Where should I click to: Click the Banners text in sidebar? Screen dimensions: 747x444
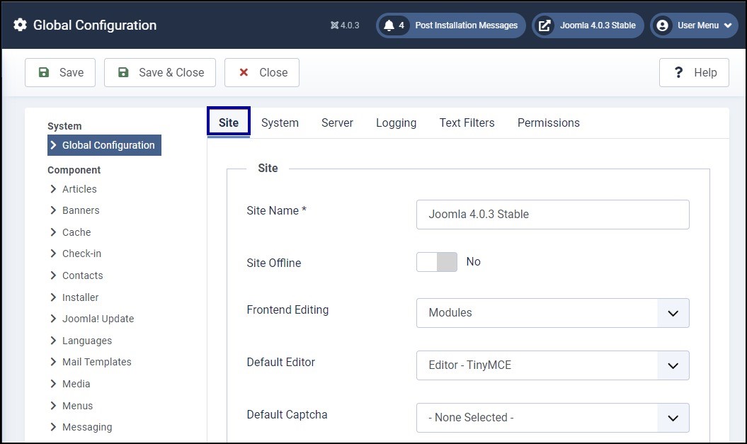(x=81, y=210)
